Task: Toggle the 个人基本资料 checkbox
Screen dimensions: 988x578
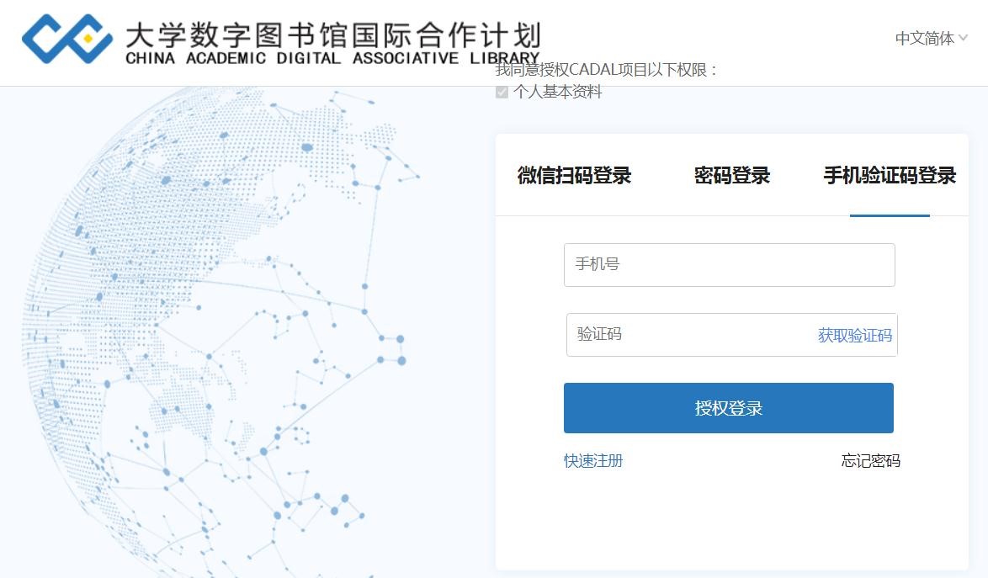Action: click(x=502, y=93)
